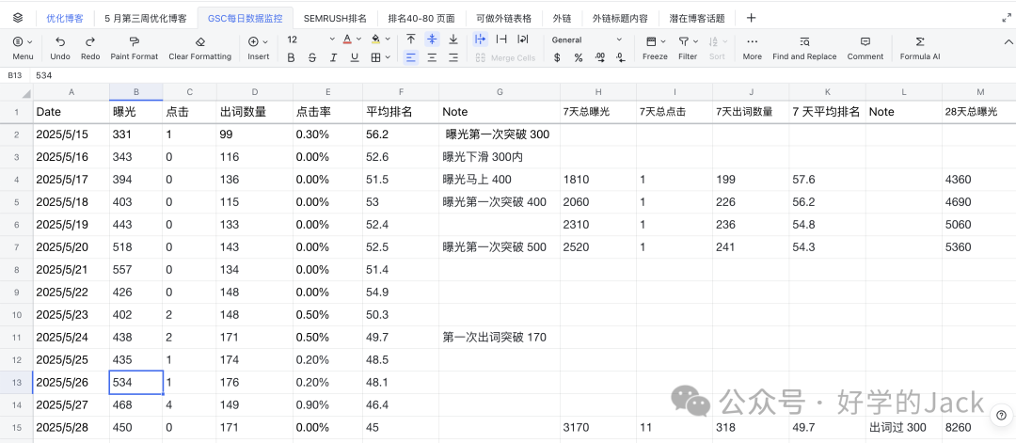Select cell with value 8260
The image size is (1016, 443).
pos(979,427)
